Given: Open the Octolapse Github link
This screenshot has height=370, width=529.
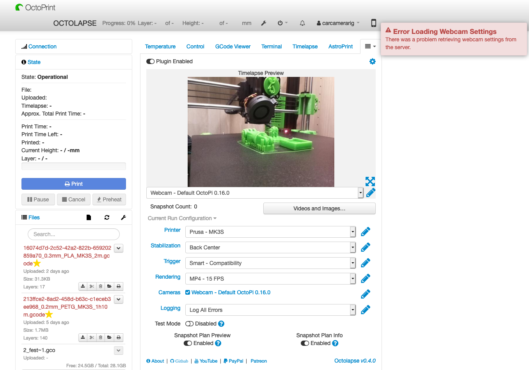Looking at the screenshot, I should pos(179,361).
